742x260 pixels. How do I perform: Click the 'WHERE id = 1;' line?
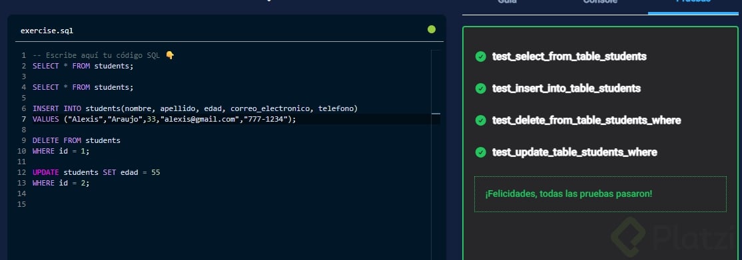61,151
